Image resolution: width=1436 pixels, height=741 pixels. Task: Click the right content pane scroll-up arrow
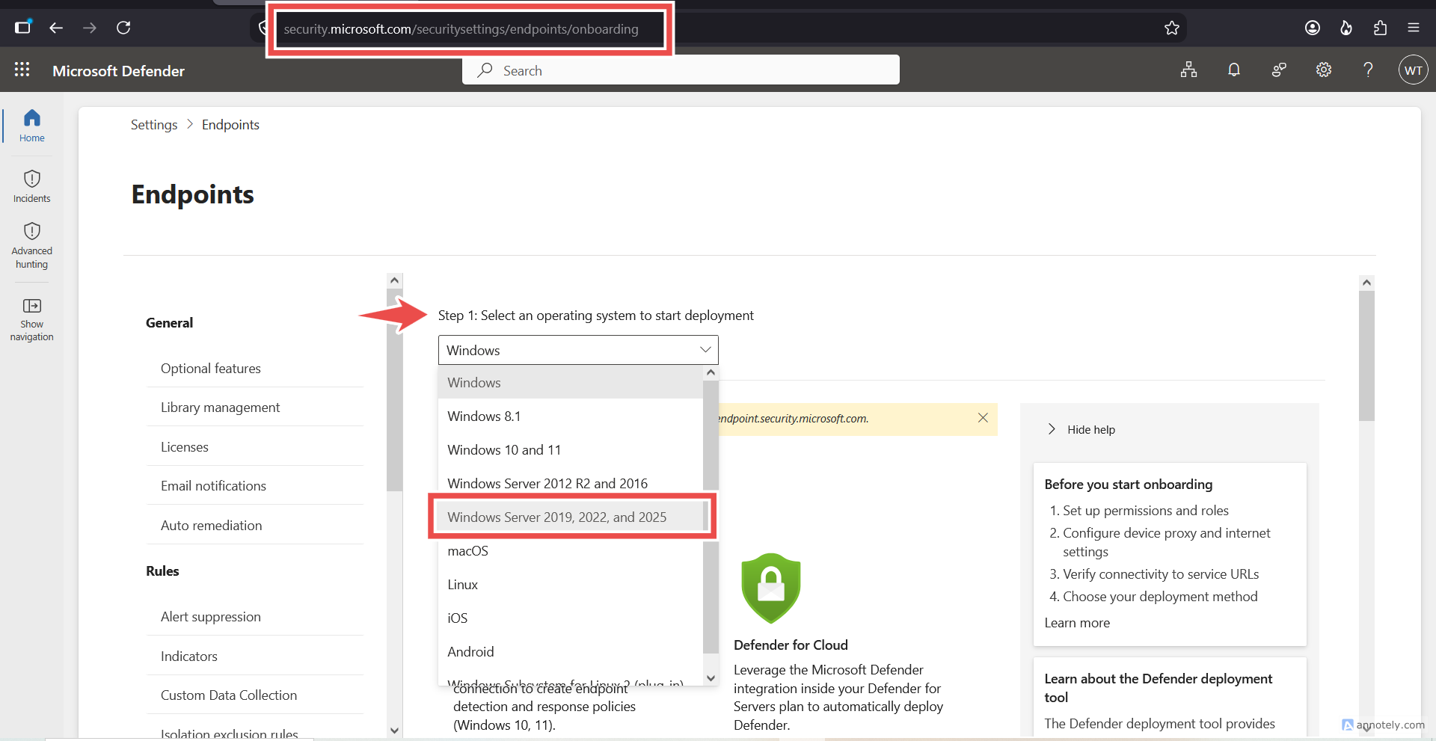[1366, 282]
